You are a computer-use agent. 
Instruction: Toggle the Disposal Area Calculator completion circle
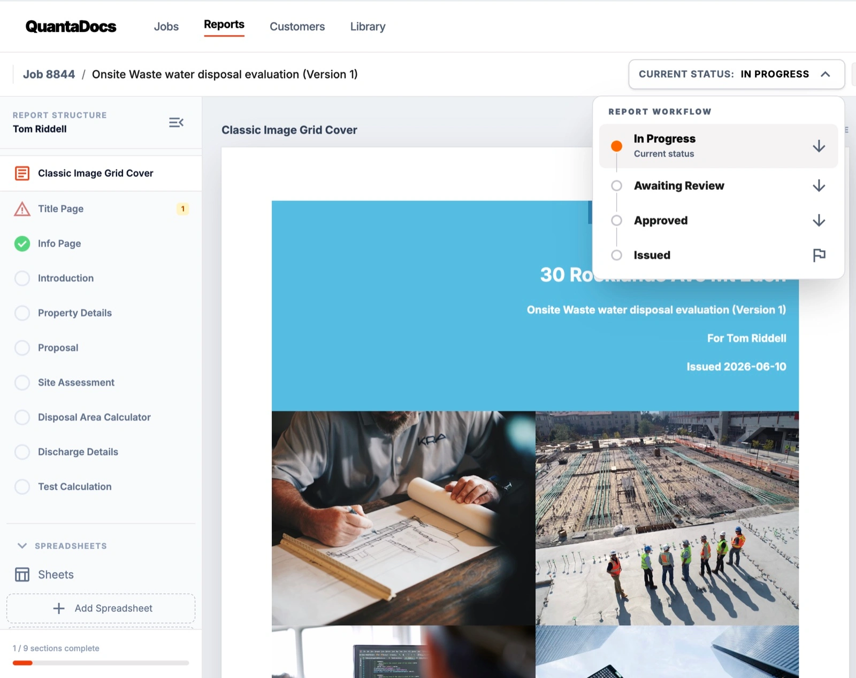[22, 417]
